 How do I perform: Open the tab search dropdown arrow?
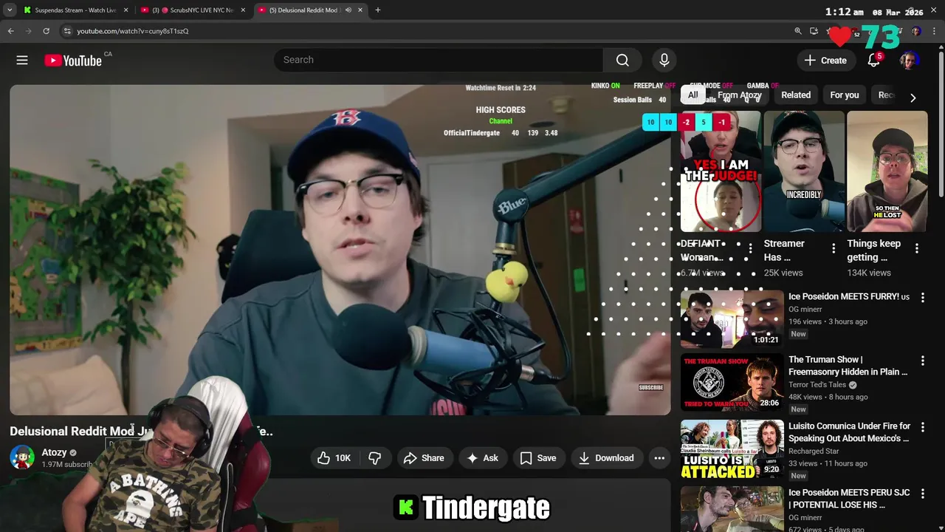(10, 10)
